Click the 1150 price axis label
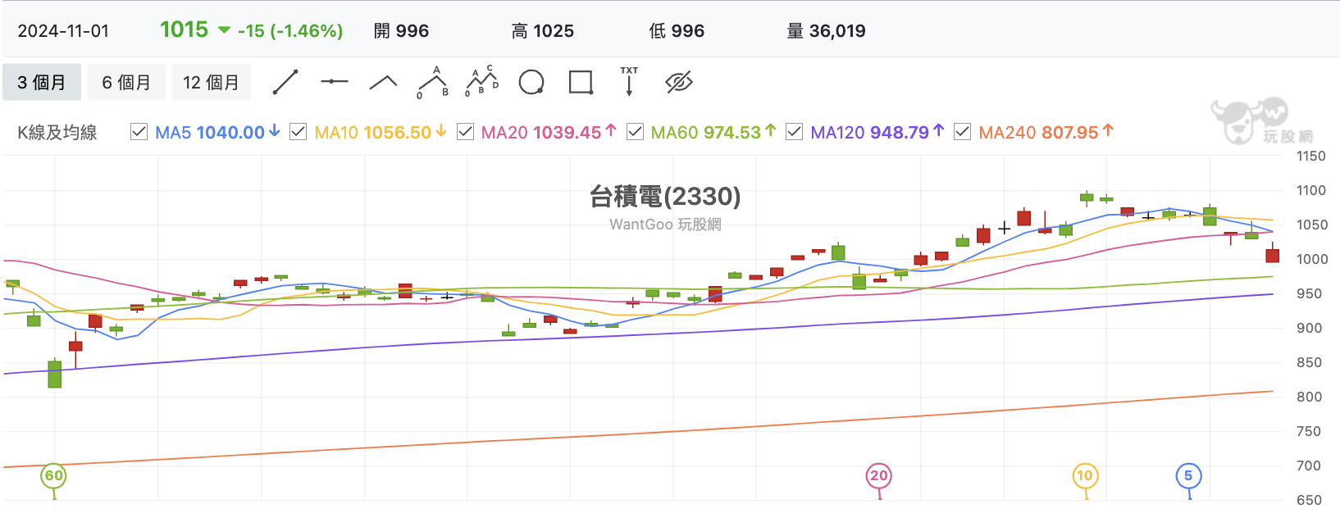 click(x=1310, y=156)
